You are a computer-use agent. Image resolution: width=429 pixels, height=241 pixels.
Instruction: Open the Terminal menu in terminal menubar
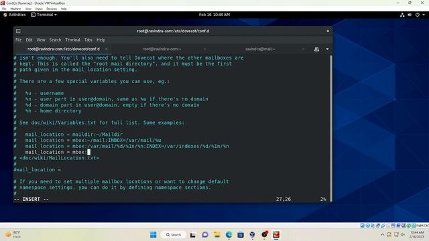pos(72,40)
